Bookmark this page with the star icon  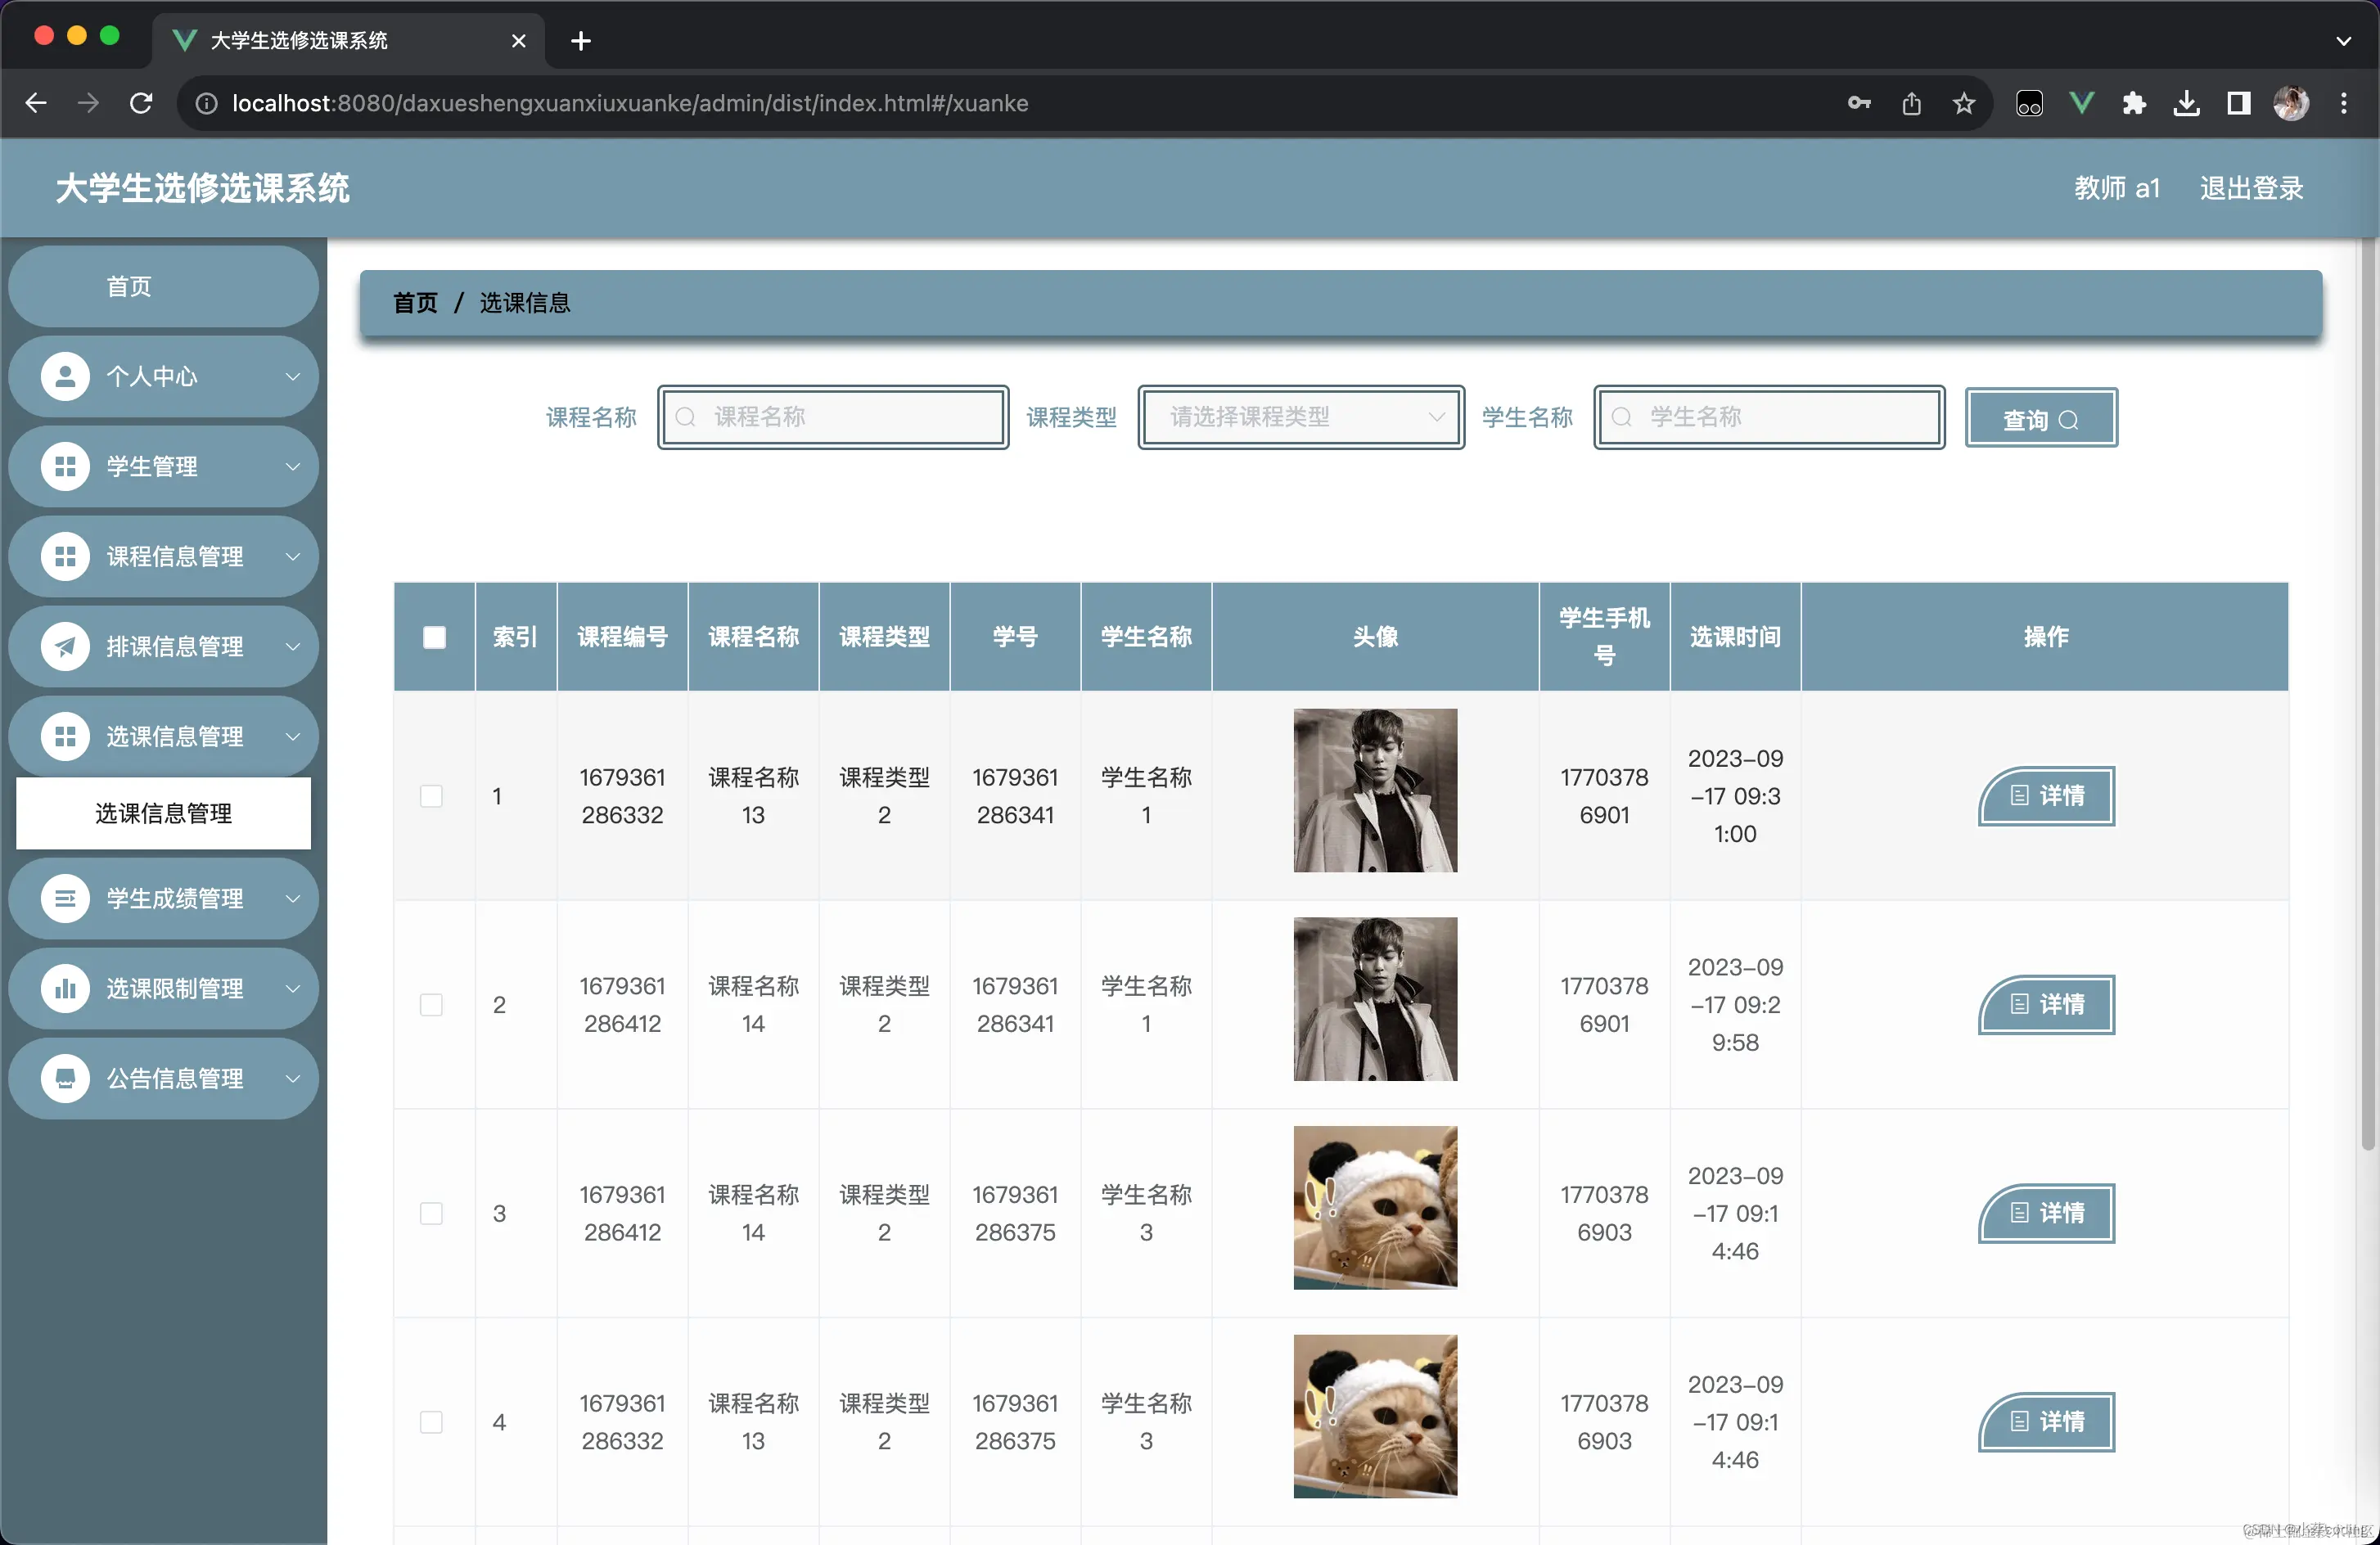click(x=1963, y=103)
